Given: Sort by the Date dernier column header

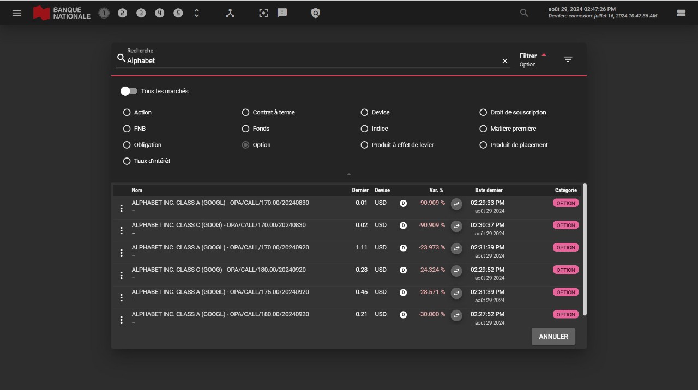Looking at the screenshot, I should tap(489, 190).
